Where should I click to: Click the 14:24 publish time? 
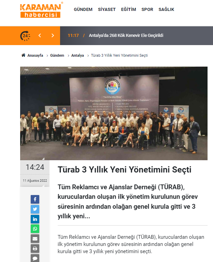coord(35,167)
